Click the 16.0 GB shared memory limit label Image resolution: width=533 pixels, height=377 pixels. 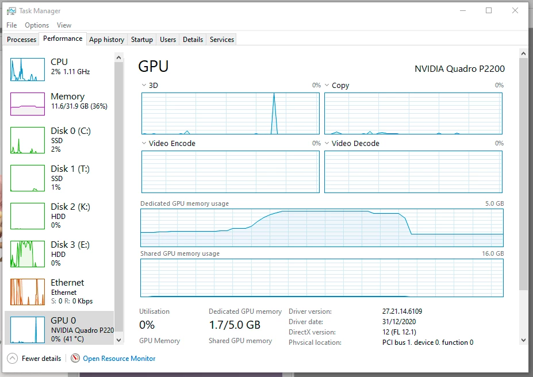[x=493, y=253]
